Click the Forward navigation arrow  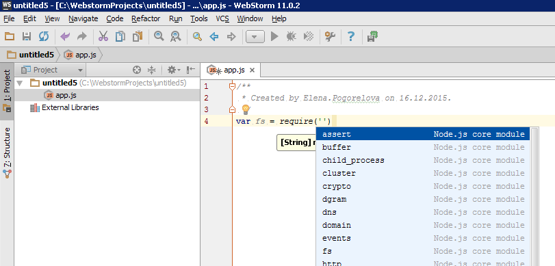click(x=231, y=36)
